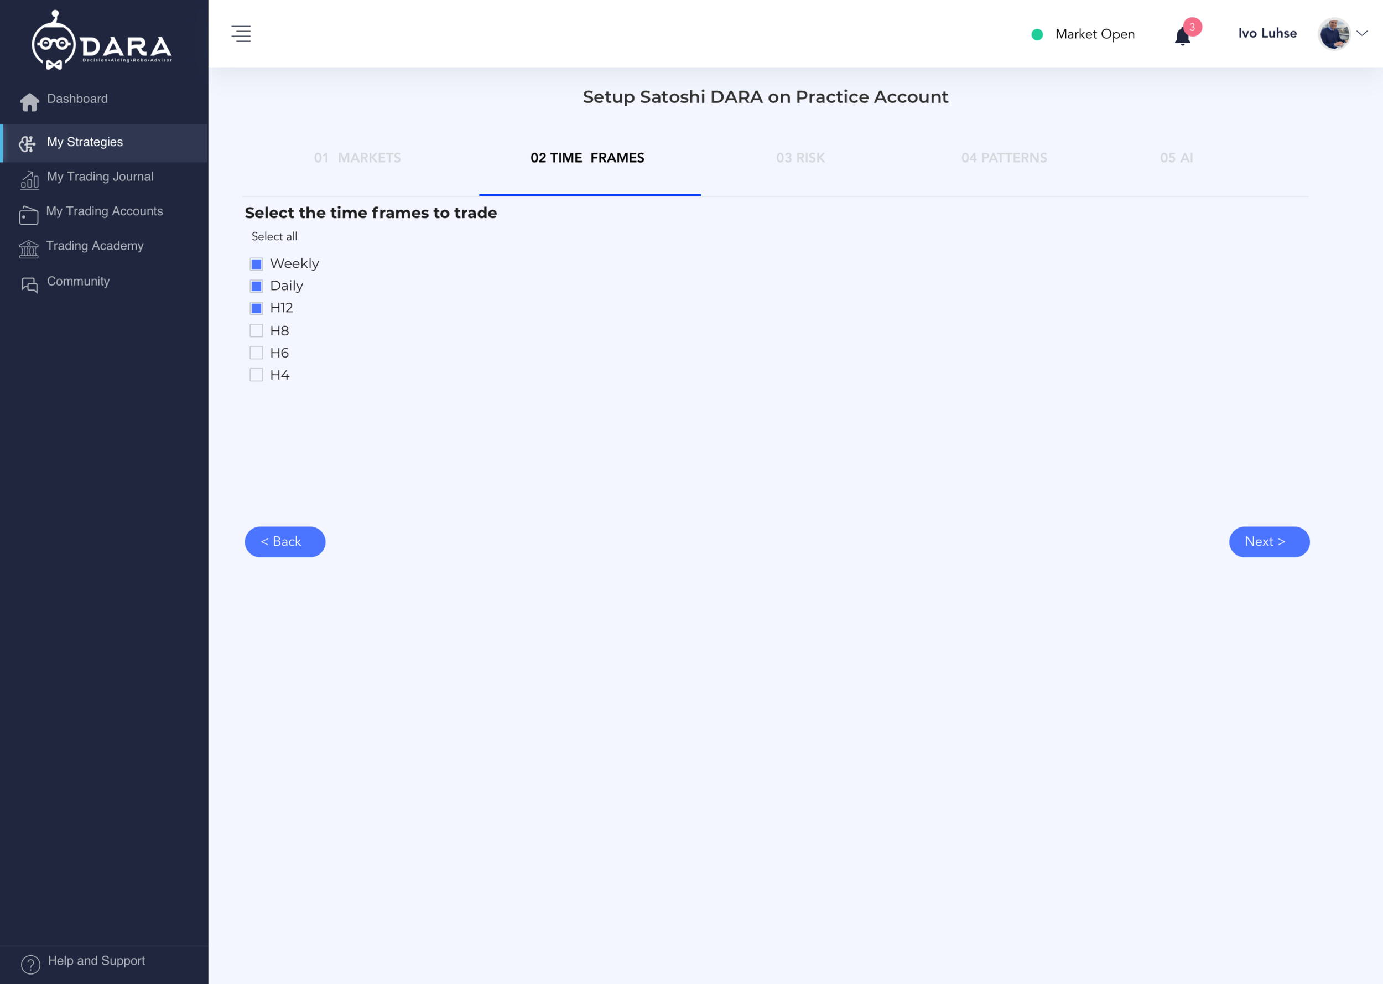Click the My Strategies brain icon
1383x984 pixels.
pyautogui.click(x=27, y=143)
